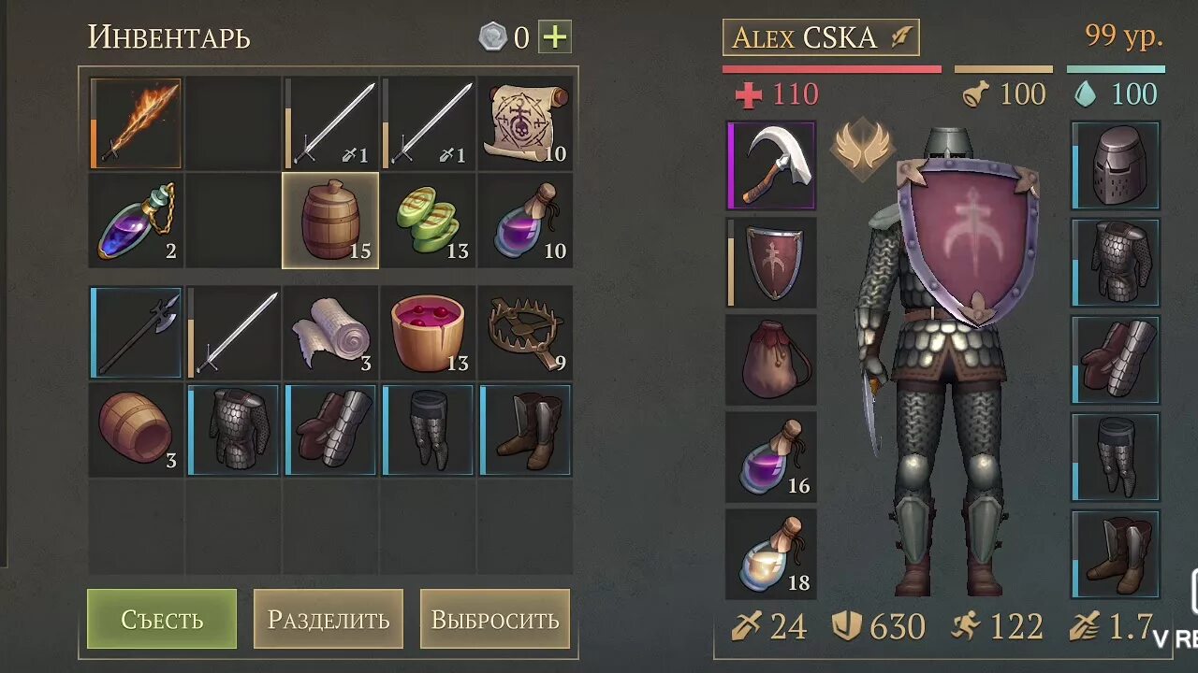This screenshot has height=673, width=1198.
Task: Open the equipped helmet slot
Action: [1116, 165]
